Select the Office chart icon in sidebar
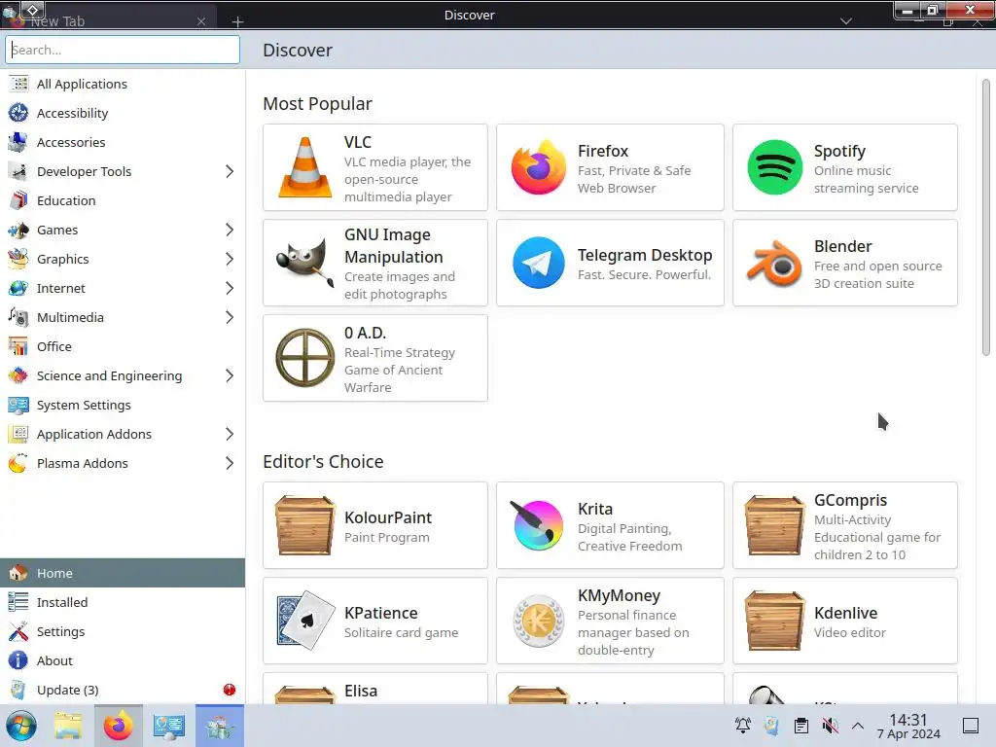 click(x=18, y=347)
